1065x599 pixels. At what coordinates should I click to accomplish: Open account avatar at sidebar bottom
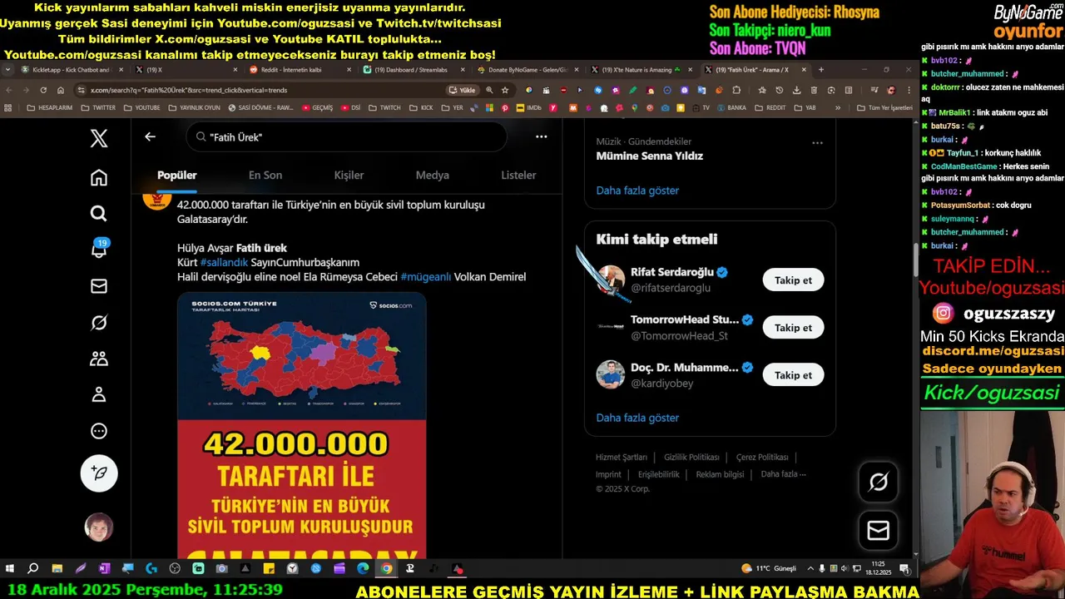[99, 527]
